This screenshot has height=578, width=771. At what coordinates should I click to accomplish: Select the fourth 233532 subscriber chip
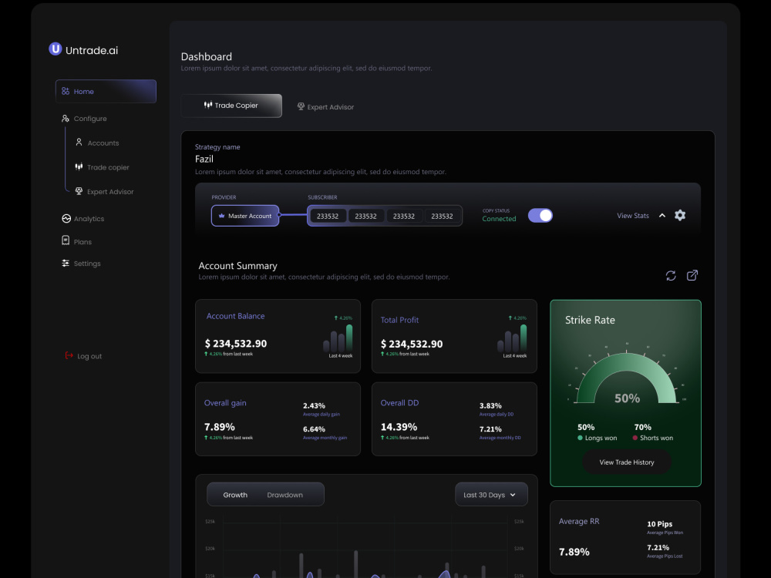coord(442,217)
